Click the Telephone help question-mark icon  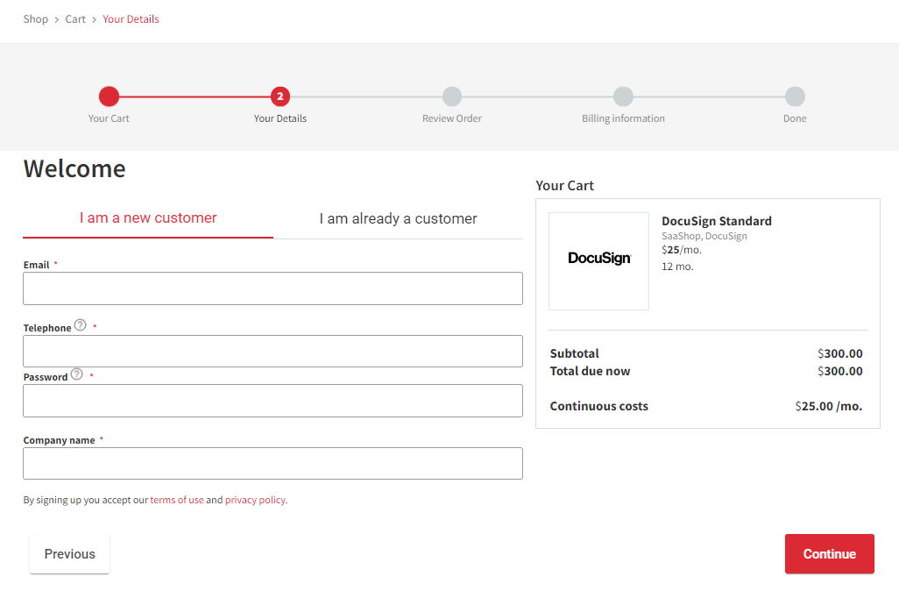[81, 325]
